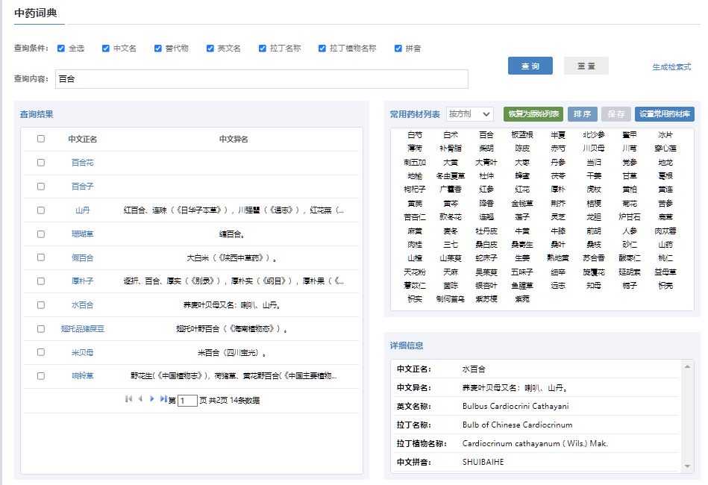Click the 重置 reset button
The width and height of the screenshot is (708, 485).
[x=586, y=66]
